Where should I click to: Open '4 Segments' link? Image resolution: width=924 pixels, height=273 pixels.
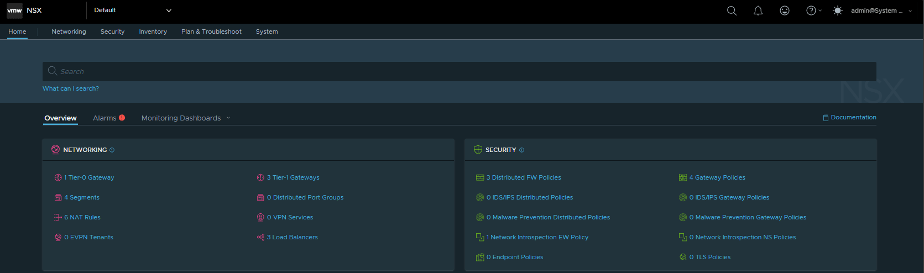coord(82,197)
